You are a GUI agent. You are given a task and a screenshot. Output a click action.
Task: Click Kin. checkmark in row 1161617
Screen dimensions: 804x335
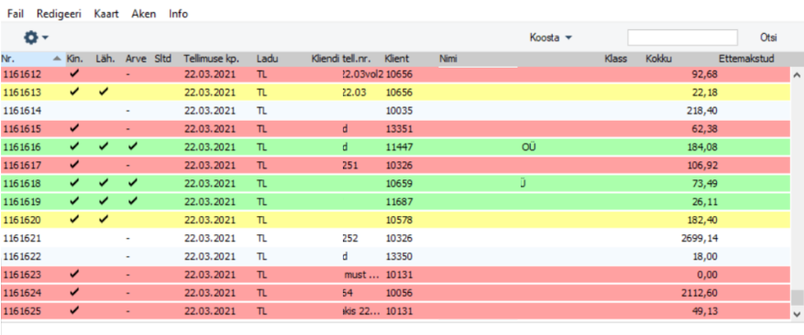[x=75, y=165]
